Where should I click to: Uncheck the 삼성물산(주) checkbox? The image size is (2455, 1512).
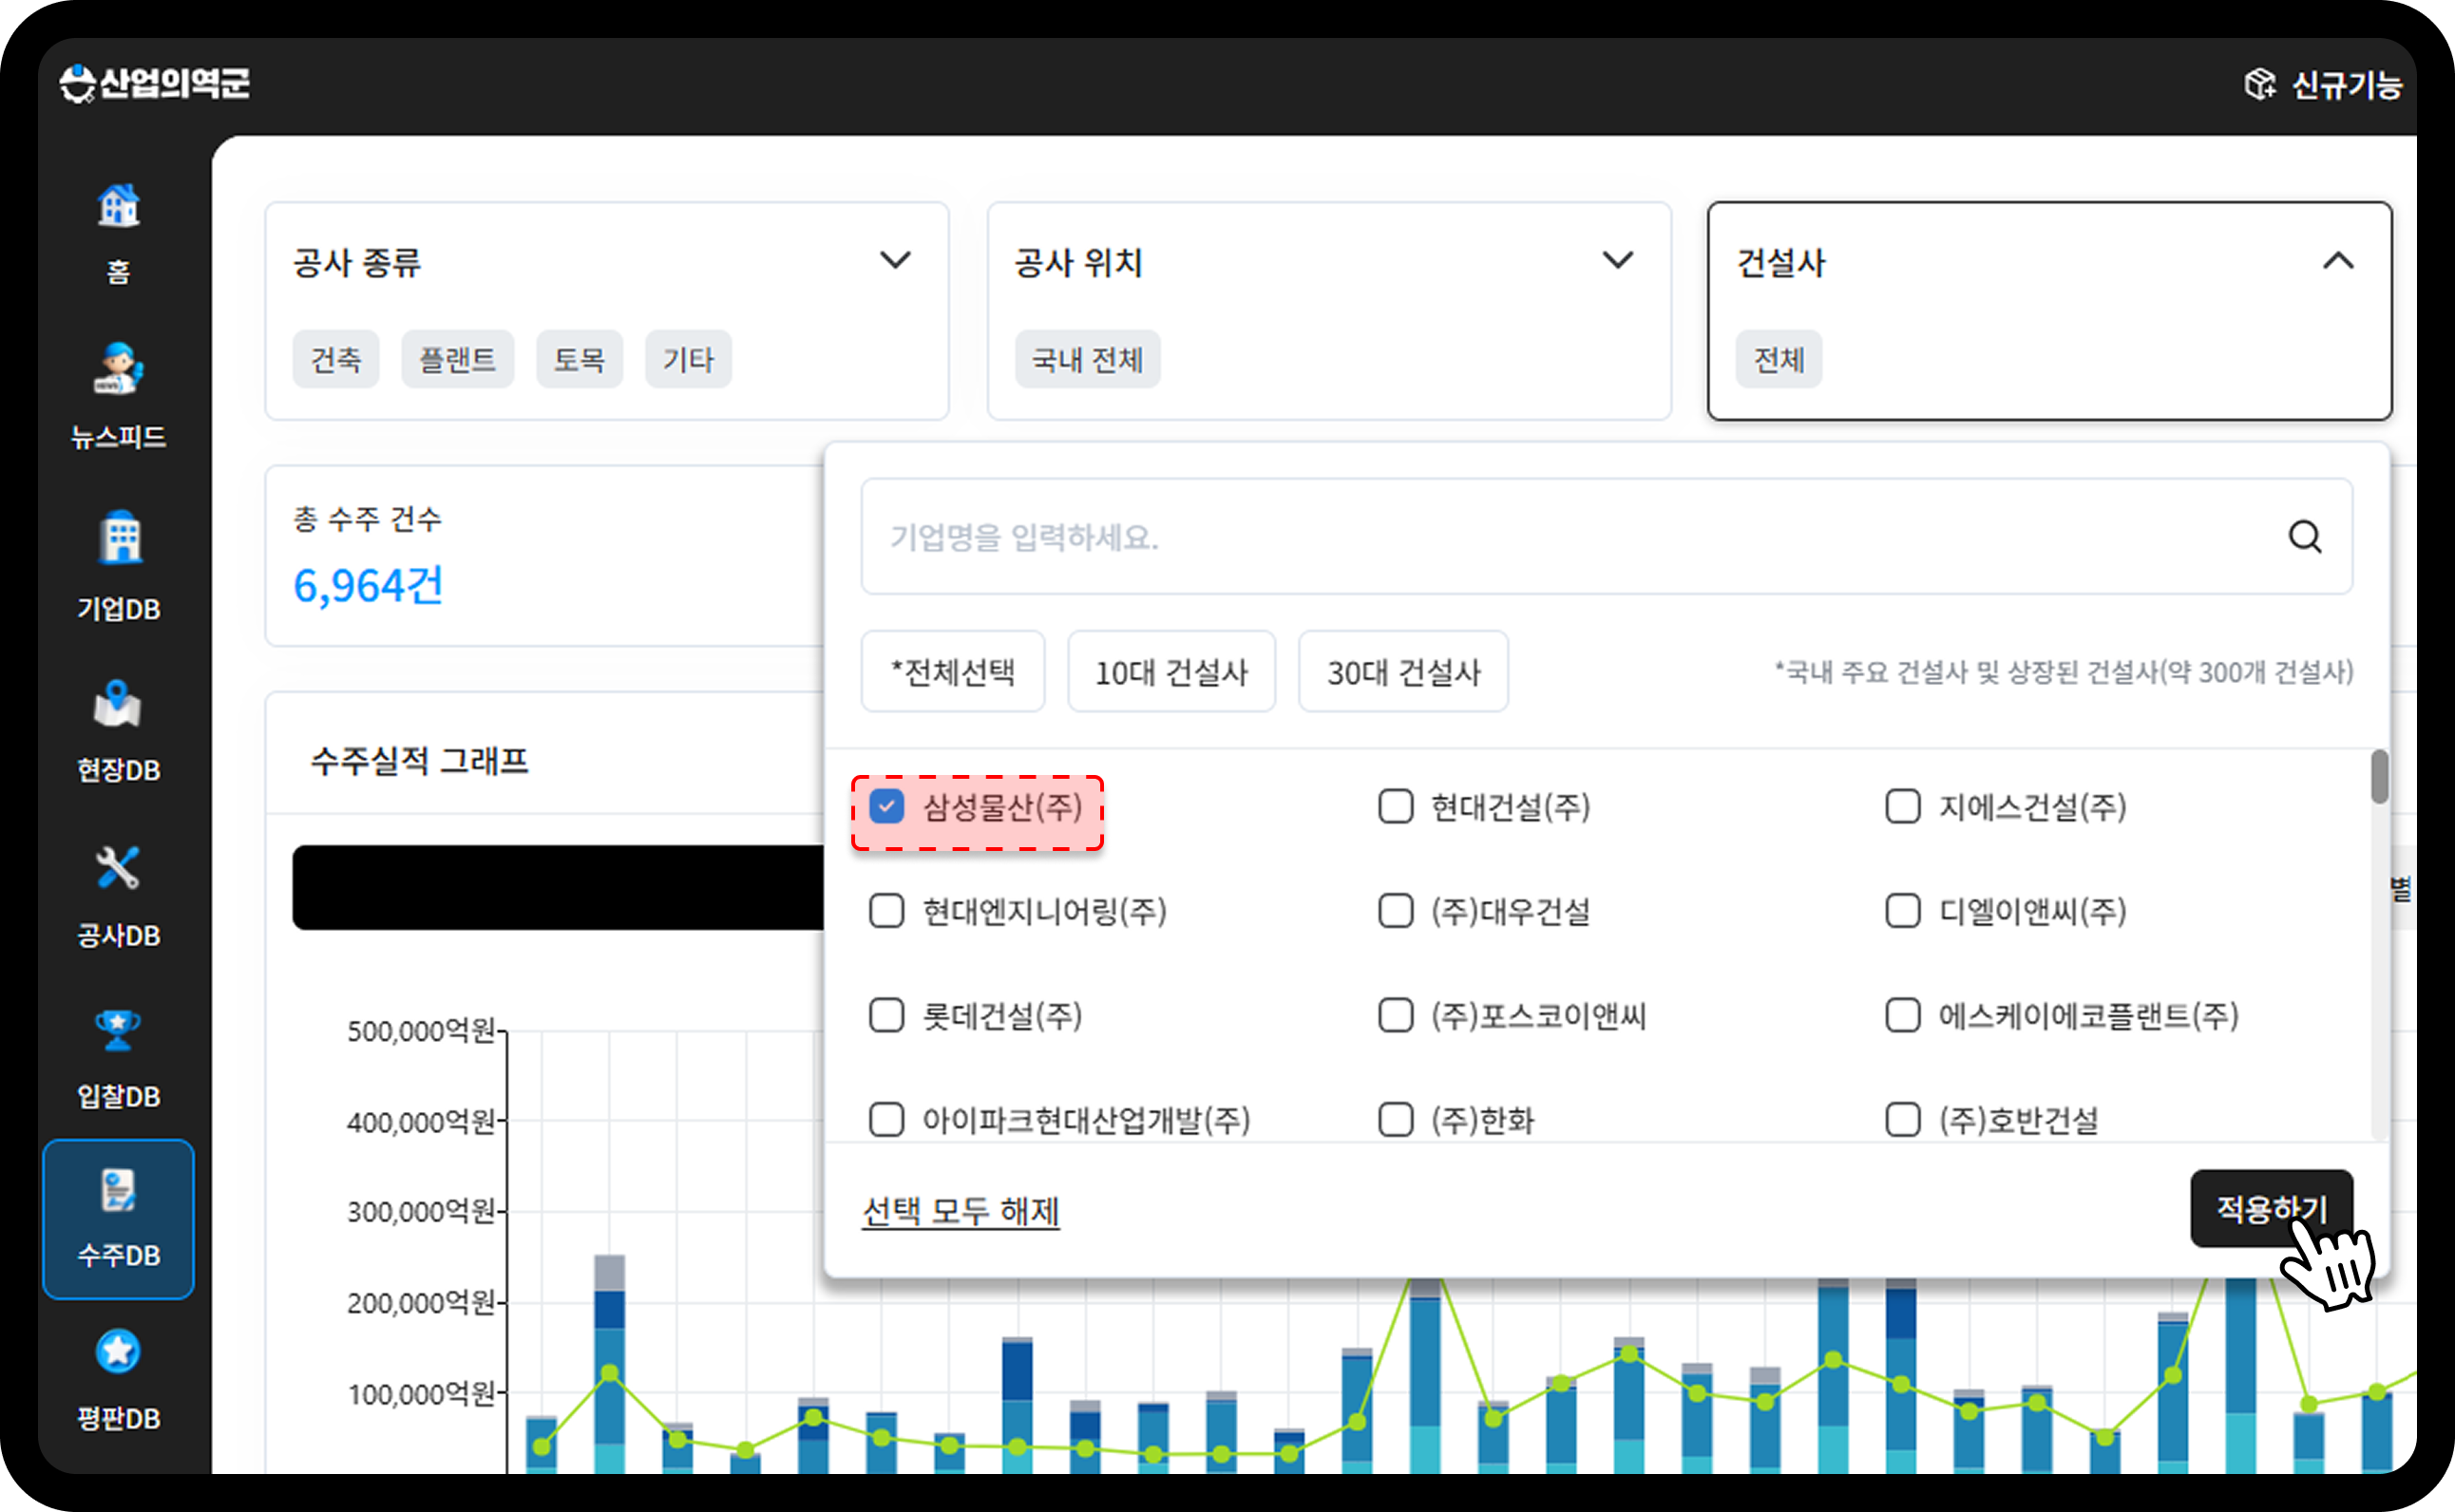[886, 806]
